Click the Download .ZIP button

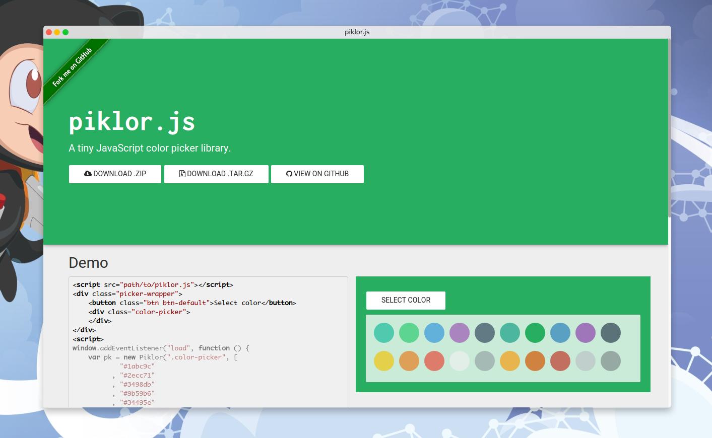click(x=115, y=174)
